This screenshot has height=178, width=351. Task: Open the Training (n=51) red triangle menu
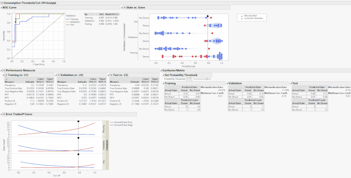coord(7,75)
